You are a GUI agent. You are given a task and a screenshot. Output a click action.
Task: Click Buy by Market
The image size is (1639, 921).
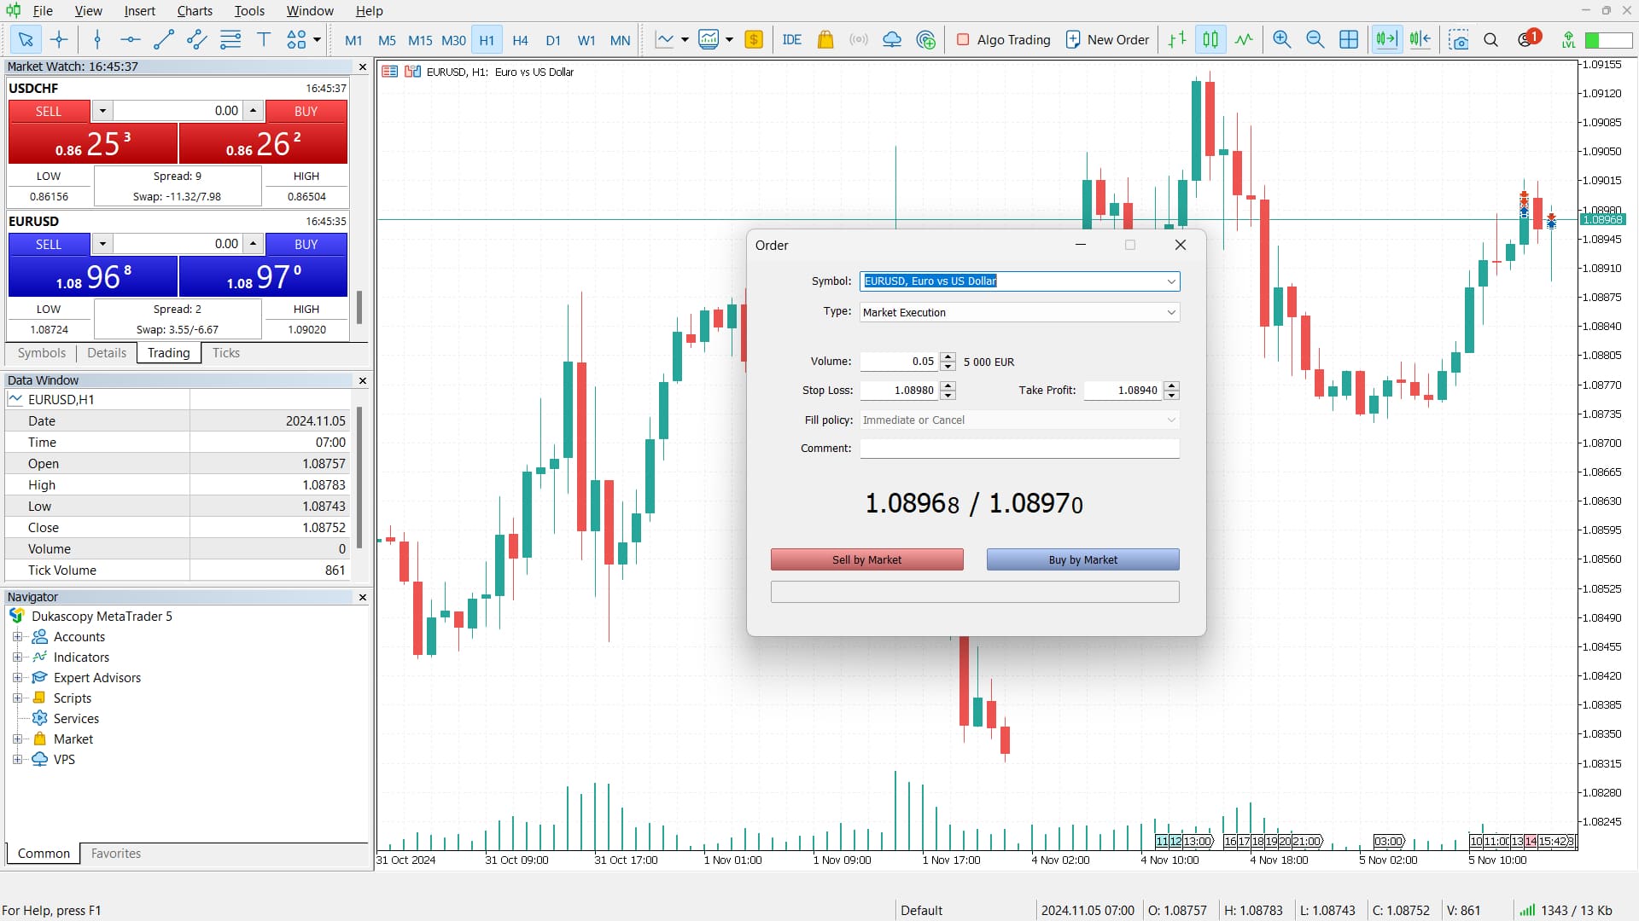click(1082, 559)
